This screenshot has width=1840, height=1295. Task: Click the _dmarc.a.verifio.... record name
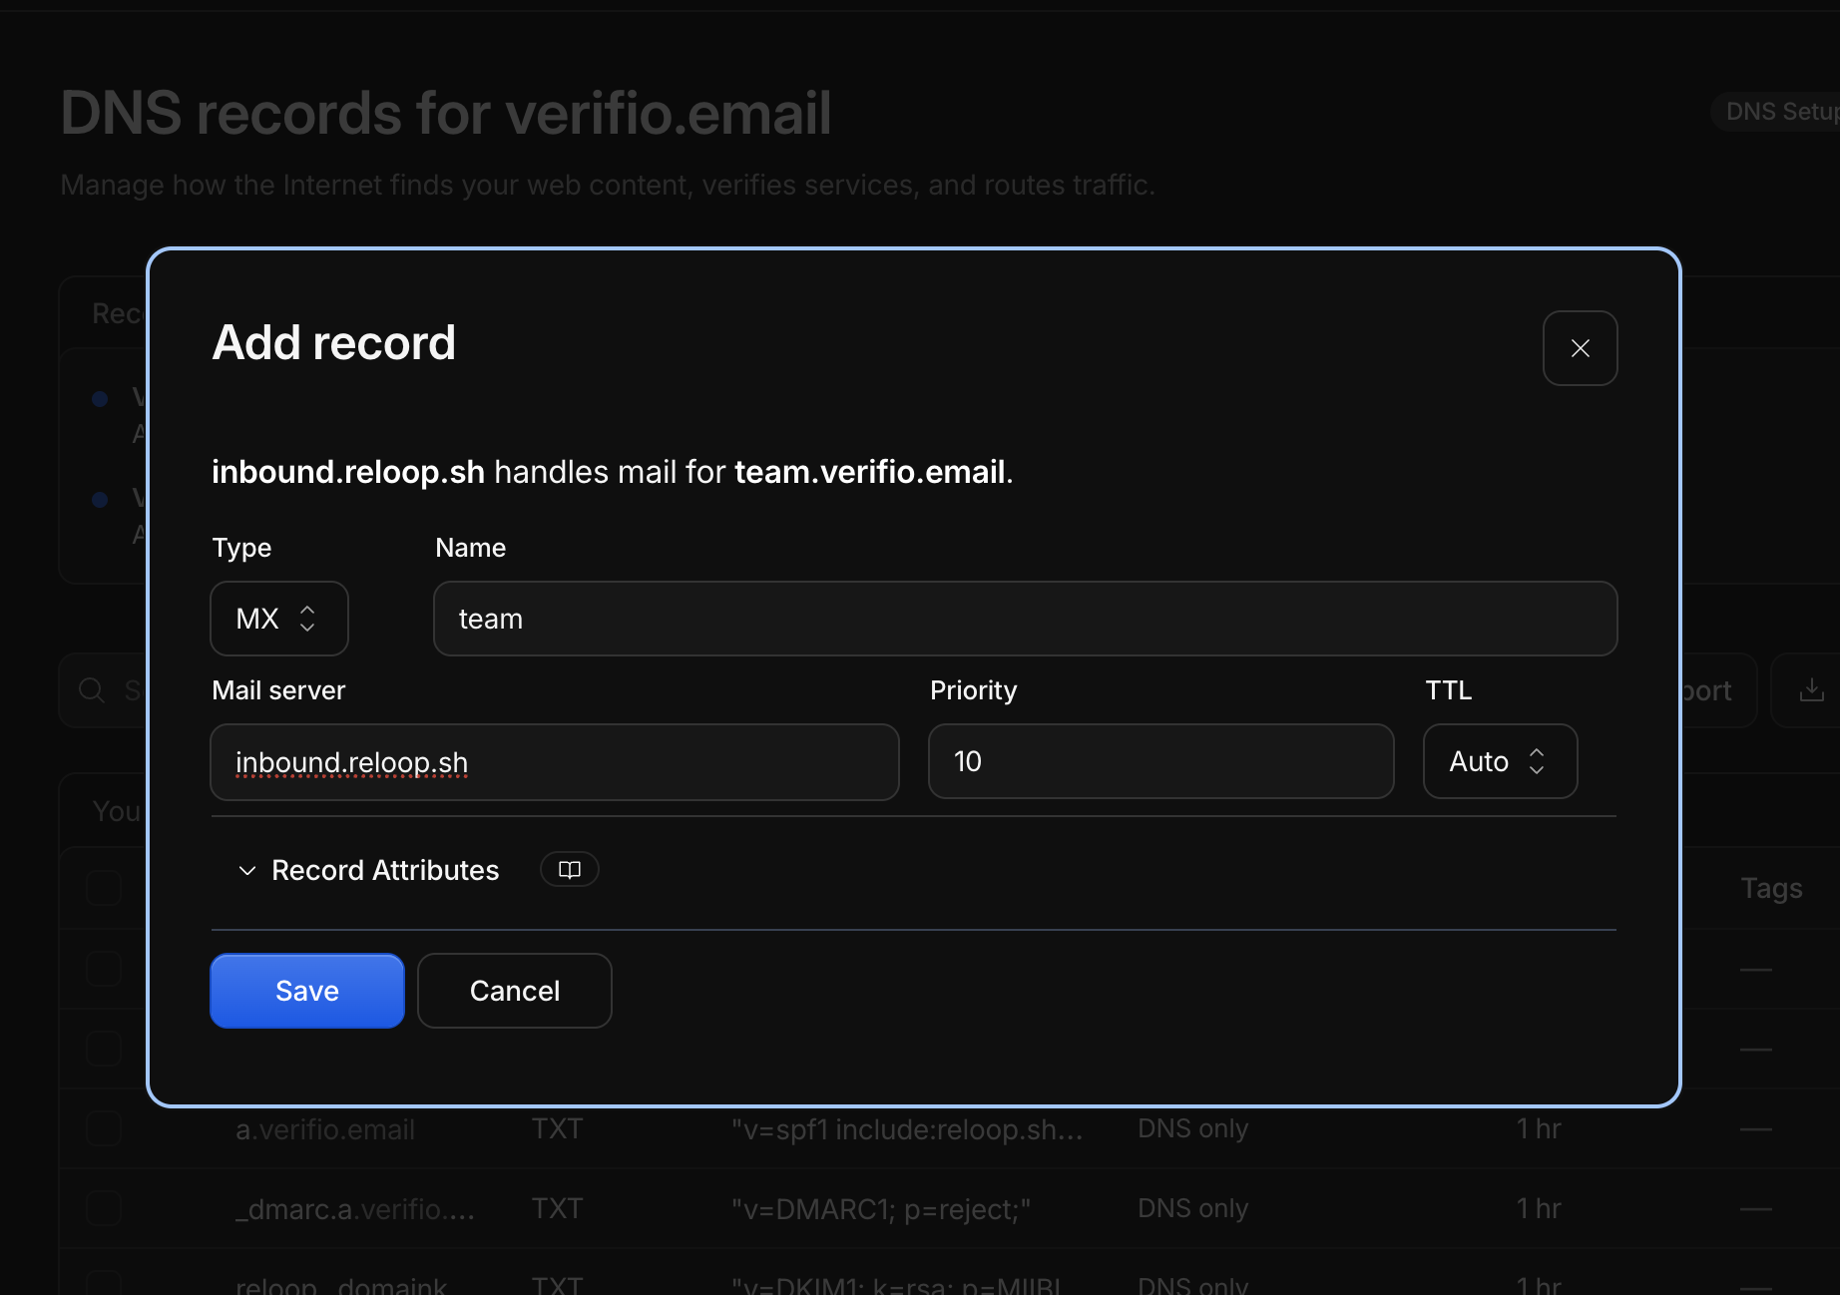point(355,1209)
